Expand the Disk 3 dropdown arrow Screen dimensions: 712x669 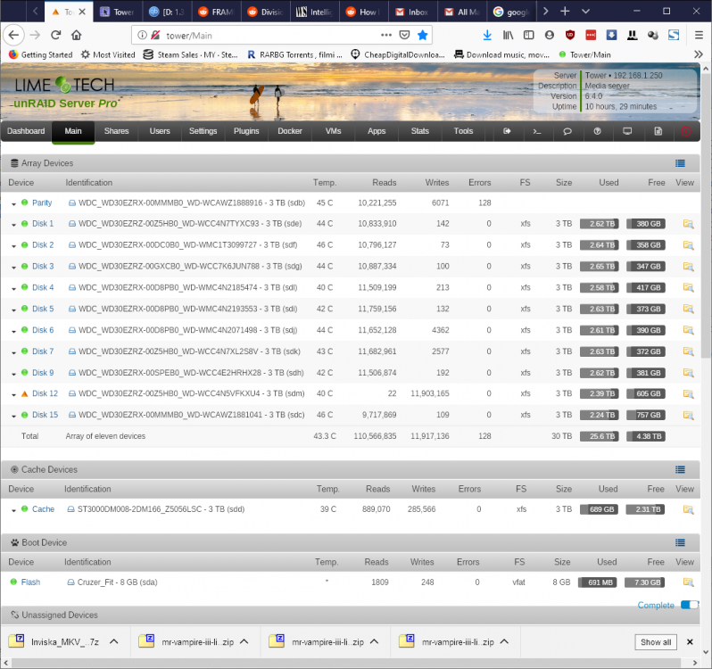point(13,268)
